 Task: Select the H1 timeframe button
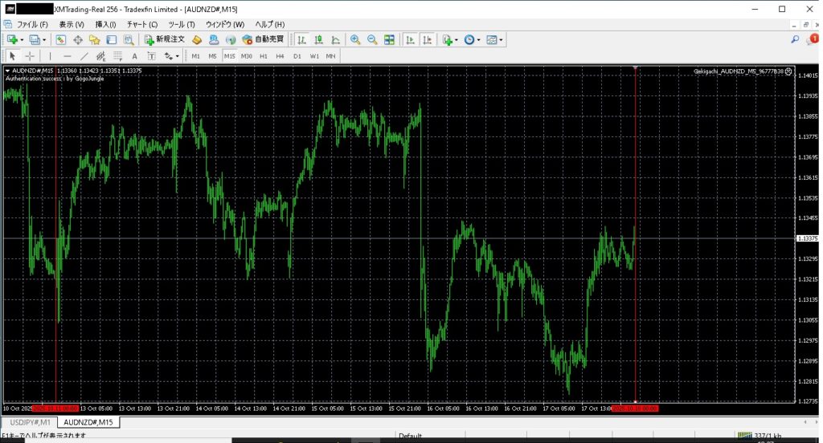point(263,56)
